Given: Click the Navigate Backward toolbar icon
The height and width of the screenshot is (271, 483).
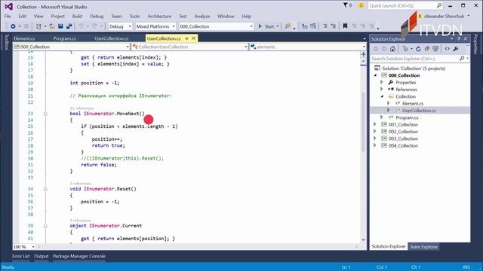Looking at the screenshot, I should coord(13,26).
